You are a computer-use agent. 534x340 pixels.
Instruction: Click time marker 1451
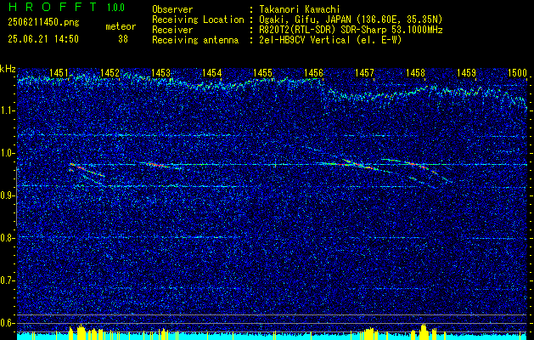(59, 73)
